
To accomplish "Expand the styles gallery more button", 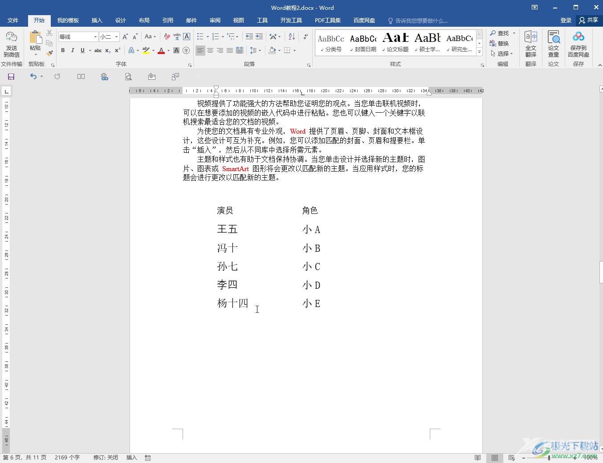I will click(479, 52).
